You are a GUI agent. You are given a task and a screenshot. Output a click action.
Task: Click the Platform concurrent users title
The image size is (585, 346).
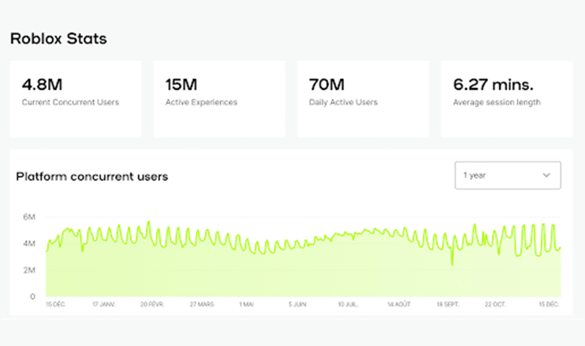coord(92,177)
